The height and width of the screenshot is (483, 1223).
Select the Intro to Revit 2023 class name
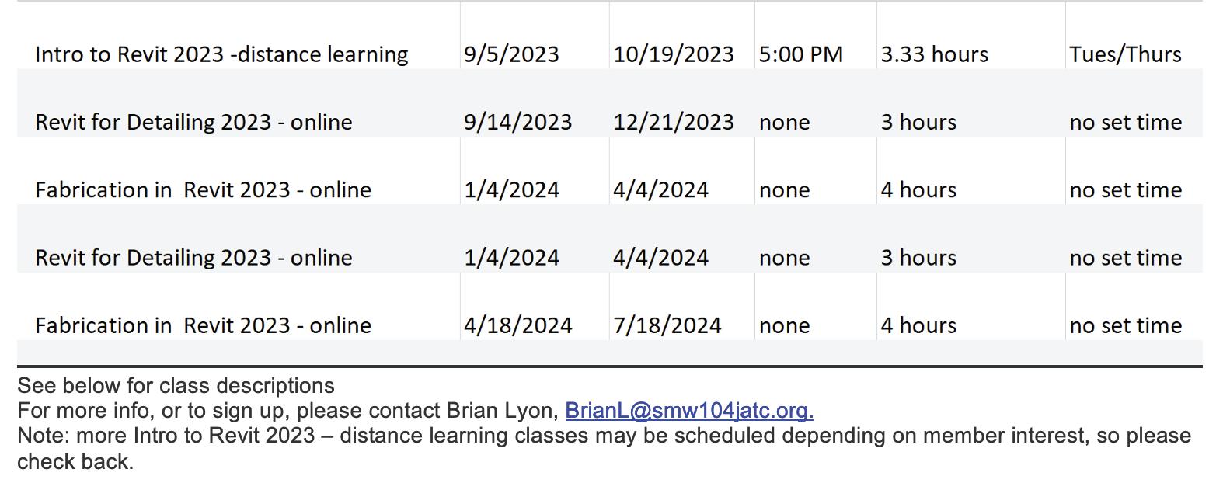pyautogui.click(x=221, y=54)
